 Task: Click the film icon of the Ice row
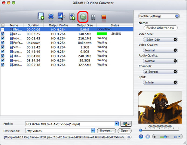point(11,34)
